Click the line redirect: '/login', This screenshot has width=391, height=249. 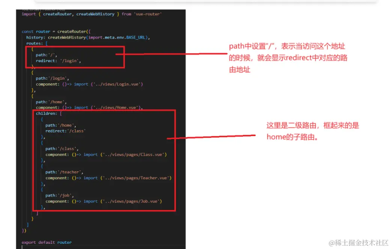point(58,61)
